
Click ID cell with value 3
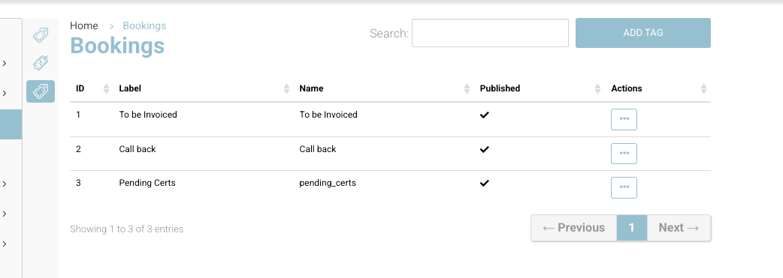[78, 183]
